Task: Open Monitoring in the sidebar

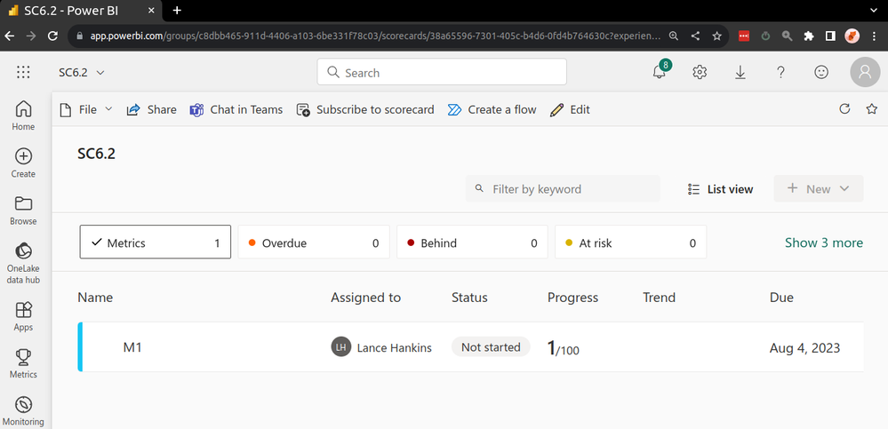Action: [x=23, y=411]
